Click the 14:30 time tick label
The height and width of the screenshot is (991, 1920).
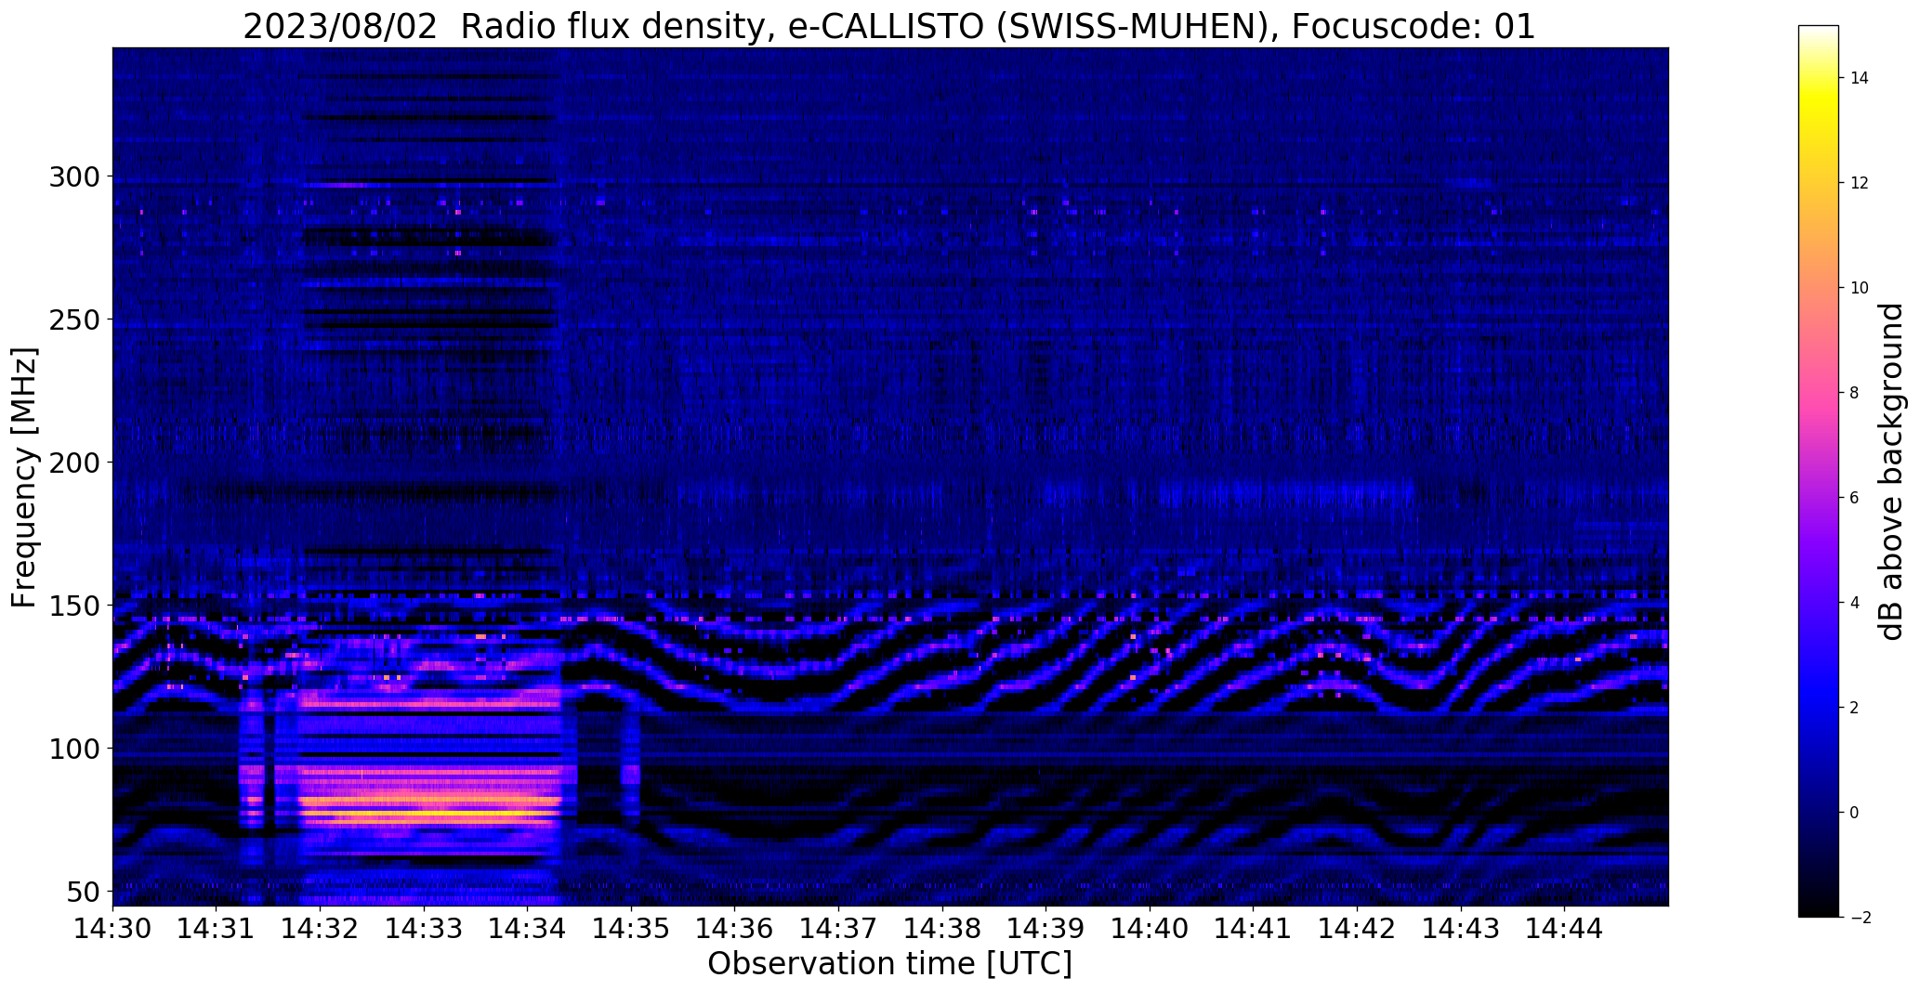[112, 929]
